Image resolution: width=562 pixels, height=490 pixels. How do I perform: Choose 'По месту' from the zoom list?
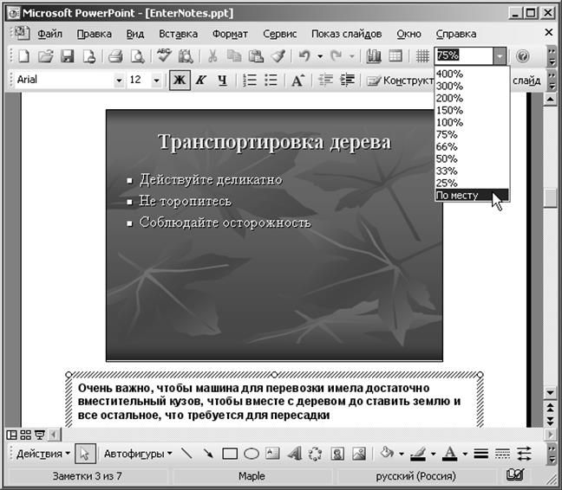(x=468, y=196)
